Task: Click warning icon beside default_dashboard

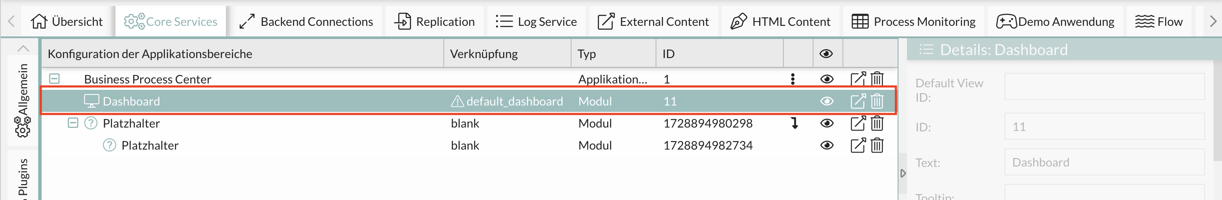Action: (457, 101)
